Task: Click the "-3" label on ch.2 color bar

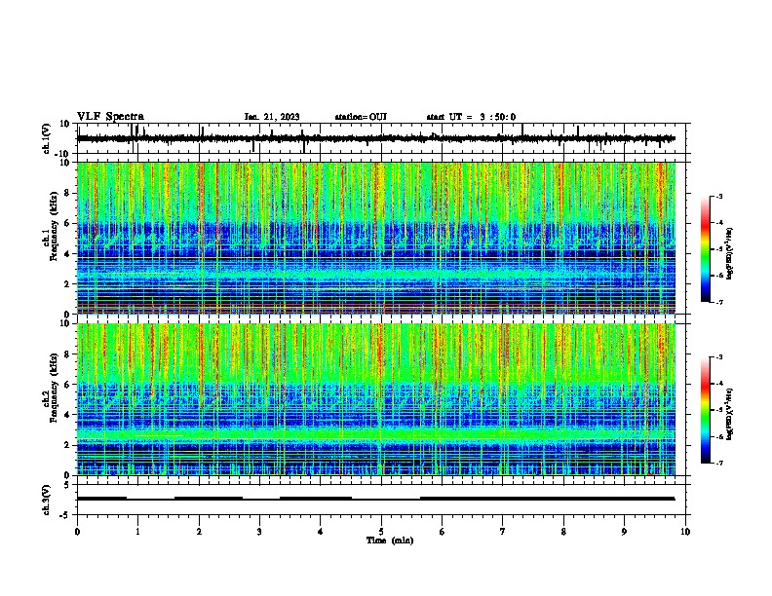Action: 718,357
